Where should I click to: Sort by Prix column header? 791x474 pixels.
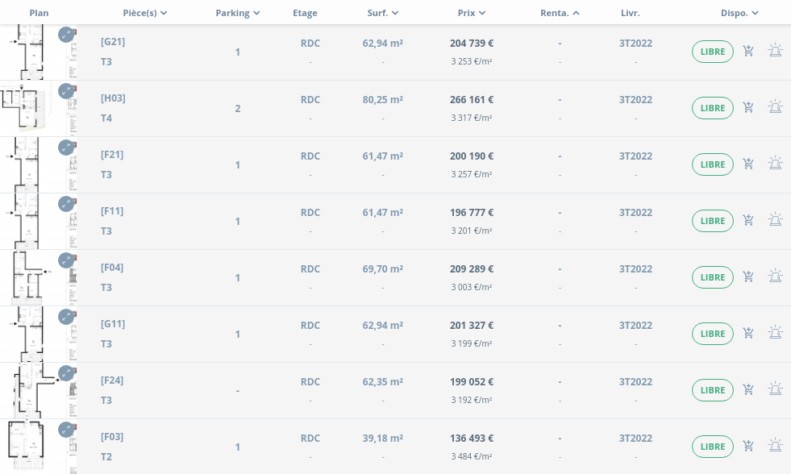pyautogui.click(x=472, y=13)
